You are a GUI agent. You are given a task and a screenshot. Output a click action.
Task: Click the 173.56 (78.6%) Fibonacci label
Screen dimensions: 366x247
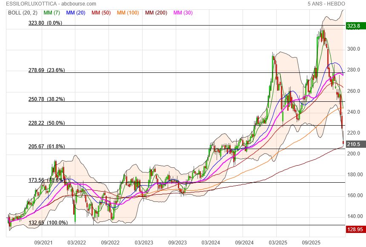(47, 180)
